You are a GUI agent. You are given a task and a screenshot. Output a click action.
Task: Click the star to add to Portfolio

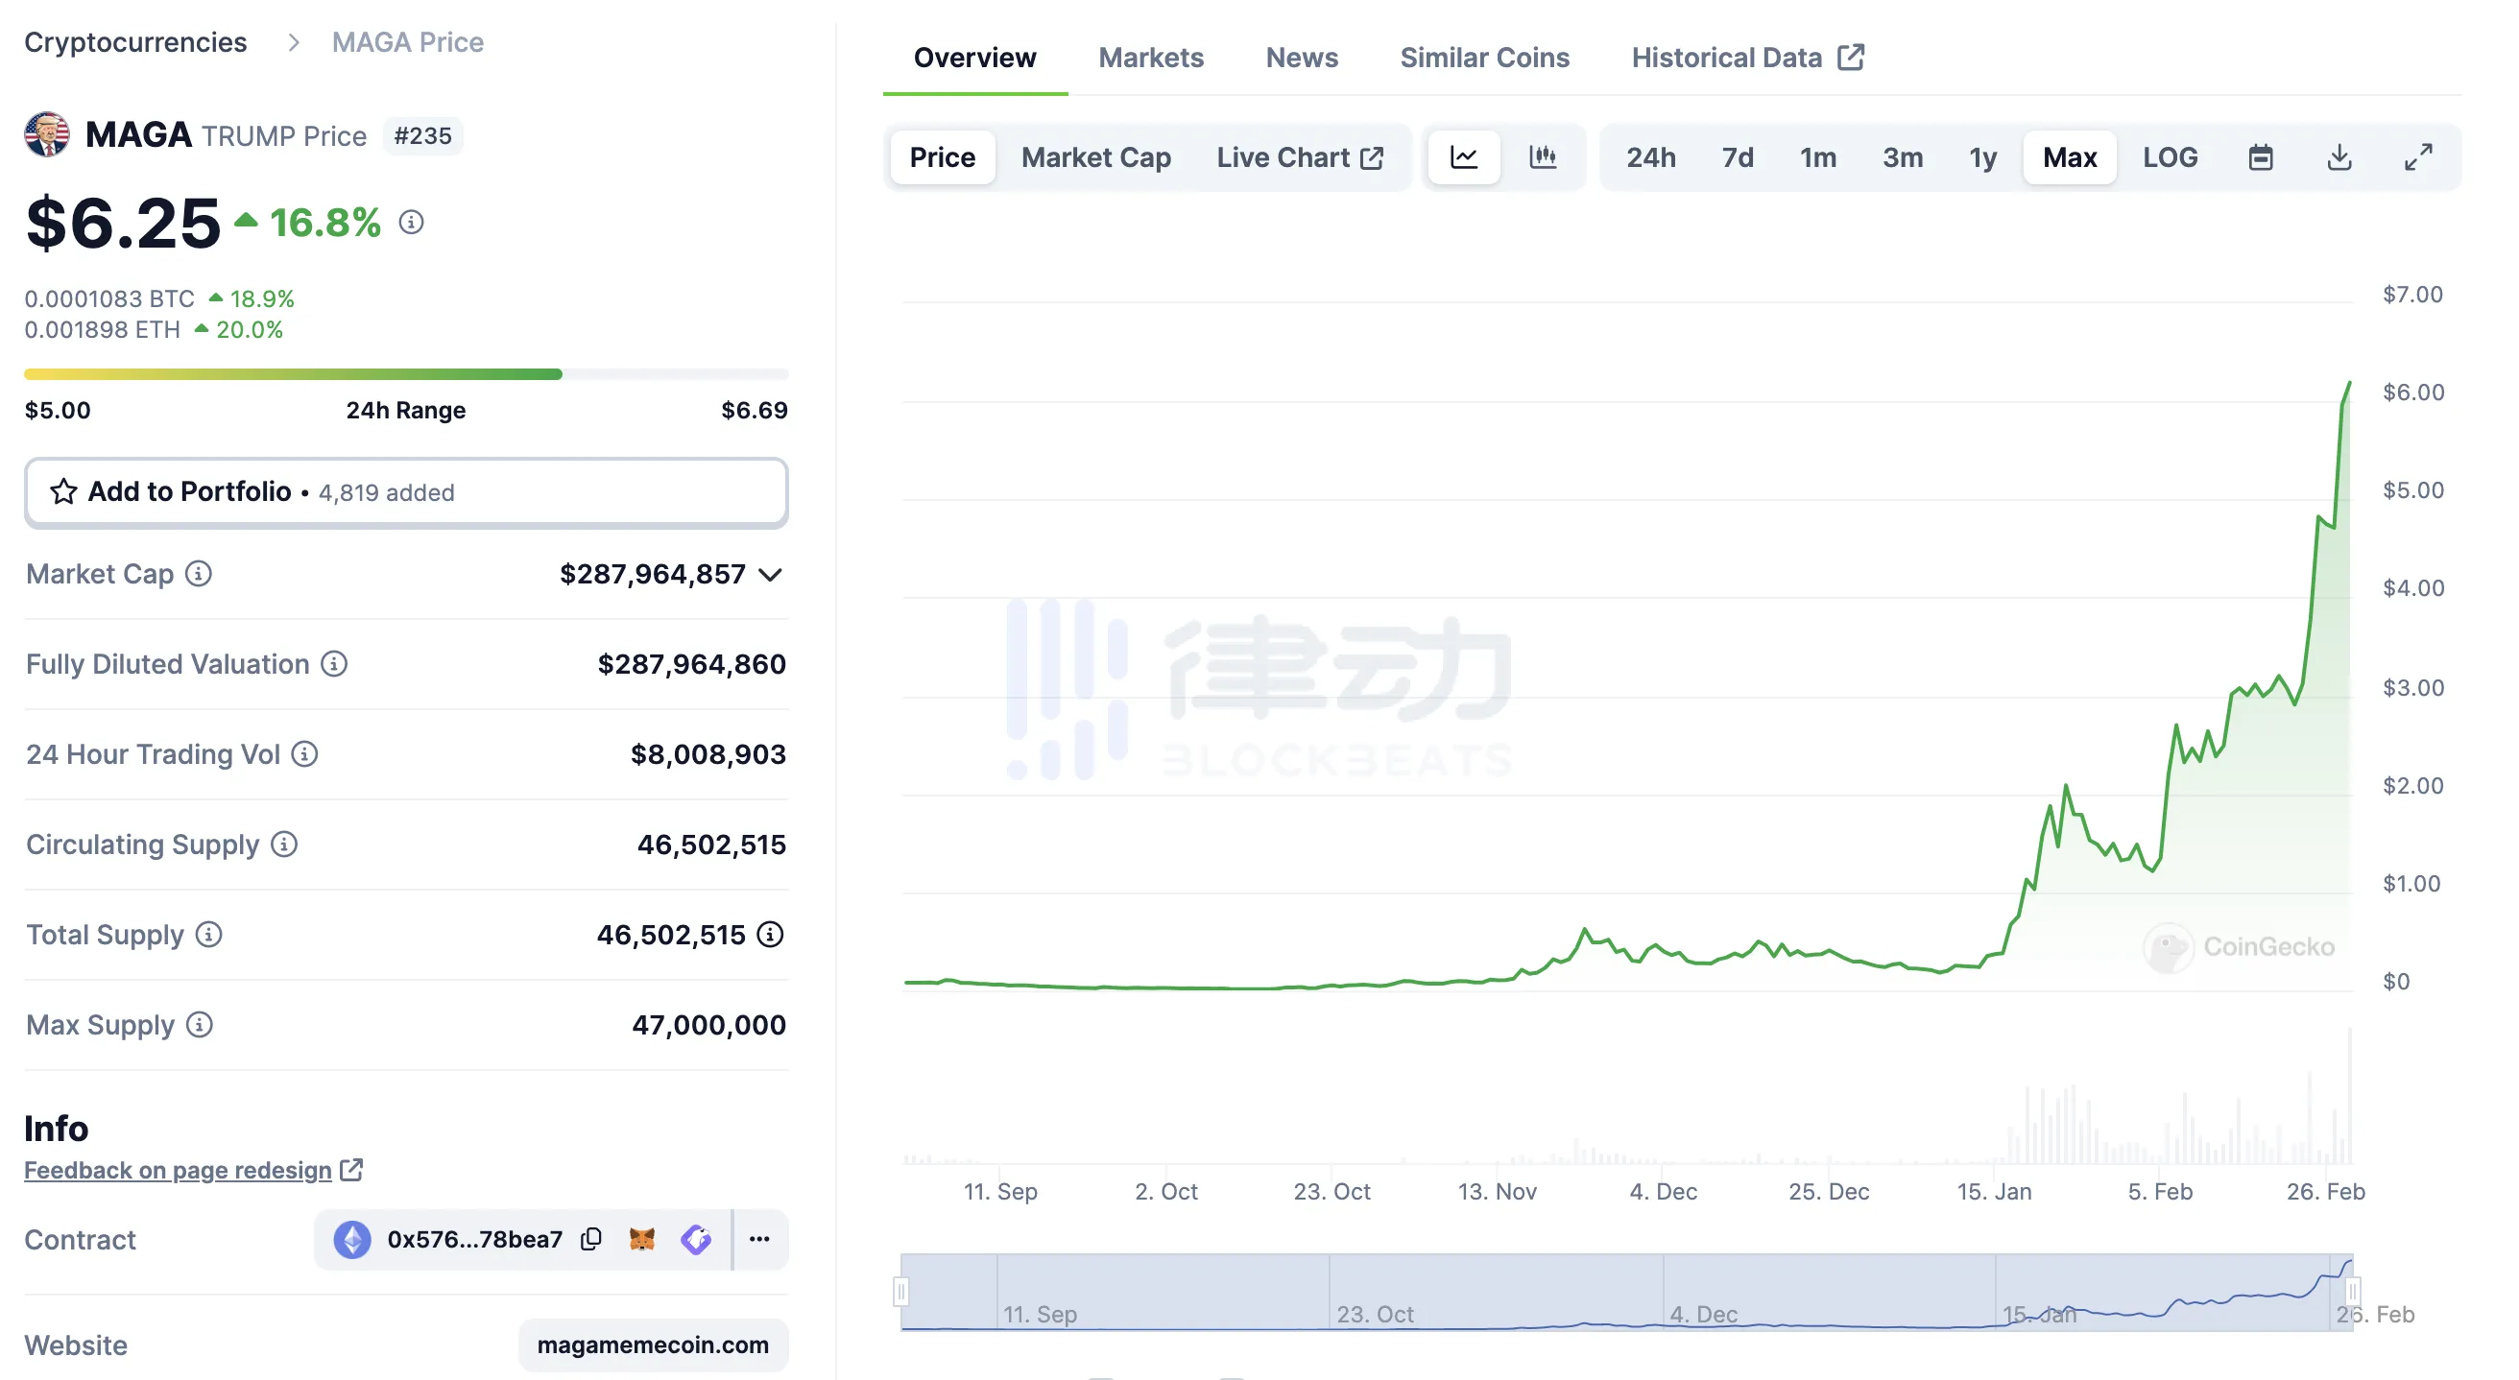point(63,491)
